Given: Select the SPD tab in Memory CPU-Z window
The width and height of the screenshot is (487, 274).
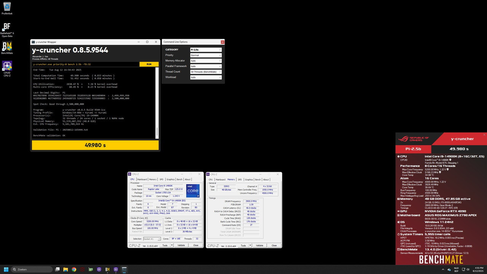Looking at the screenshot, I should pyautogui.click(x=240, y=179).
